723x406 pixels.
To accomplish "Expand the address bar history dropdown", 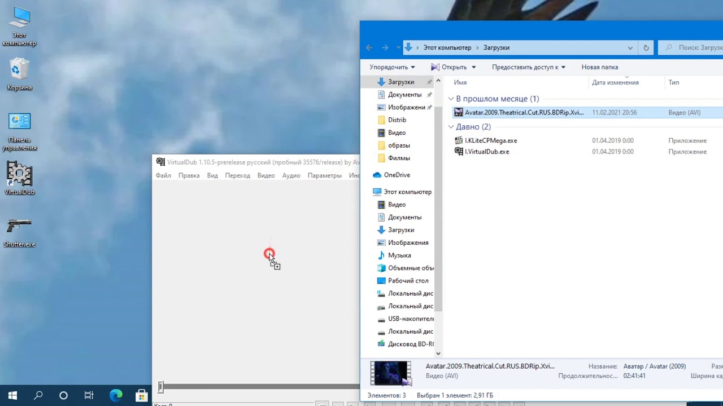I will point(630,48).
